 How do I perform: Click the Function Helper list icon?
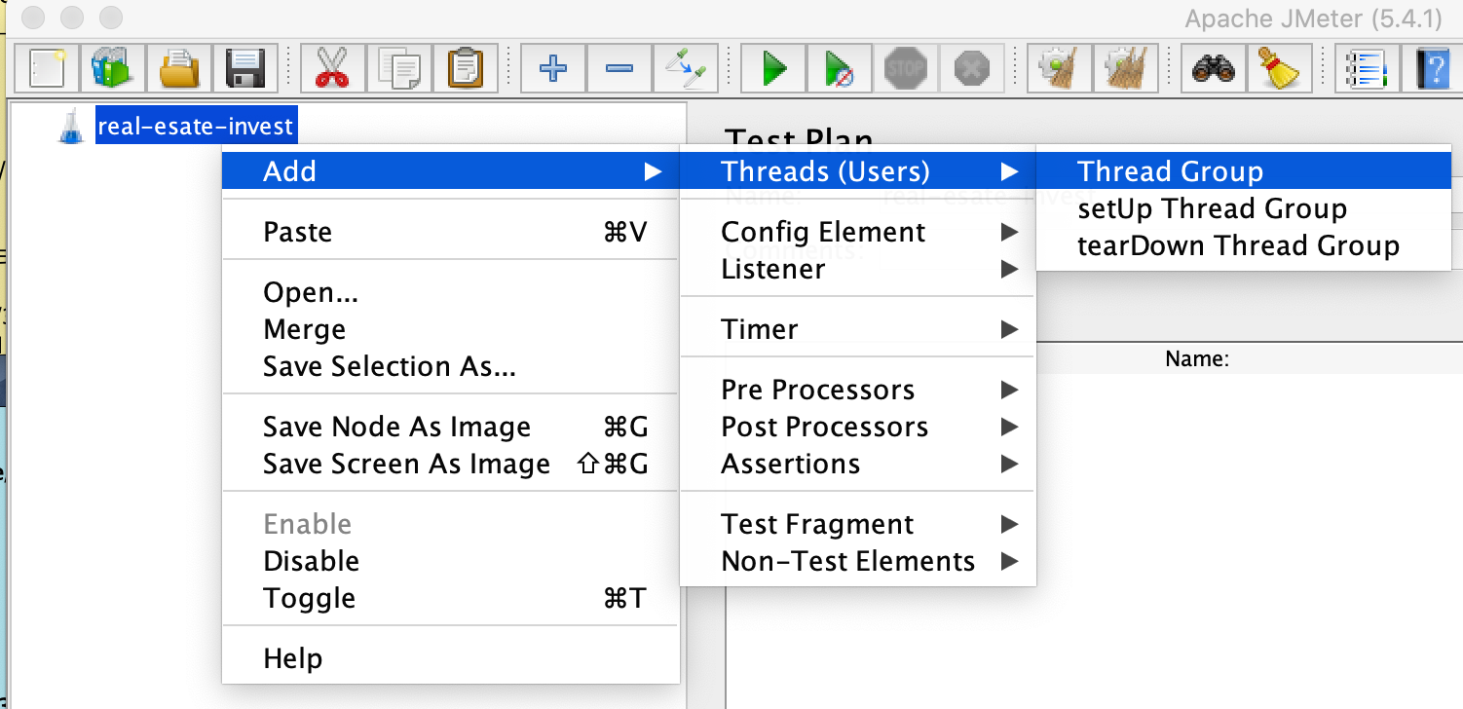(x=1366, y=69)
